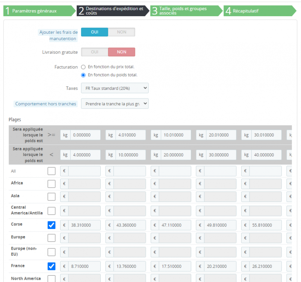Check the Africa zone checkbox
Screen dimensions: 301x282
[x=51, y=184]
